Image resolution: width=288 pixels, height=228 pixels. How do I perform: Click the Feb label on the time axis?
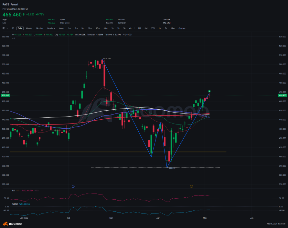pyautogui.click(x=69, y=218)
